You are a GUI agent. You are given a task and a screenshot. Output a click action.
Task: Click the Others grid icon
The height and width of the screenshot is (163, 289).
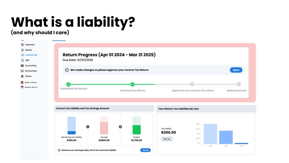coord(22,76)
